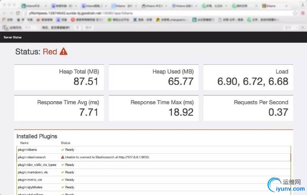The width and height of the screenshot is (307, 195).
Task: Click the Response Time Max (ms) label
Action: pyautogui.click(x=162, y=102)
